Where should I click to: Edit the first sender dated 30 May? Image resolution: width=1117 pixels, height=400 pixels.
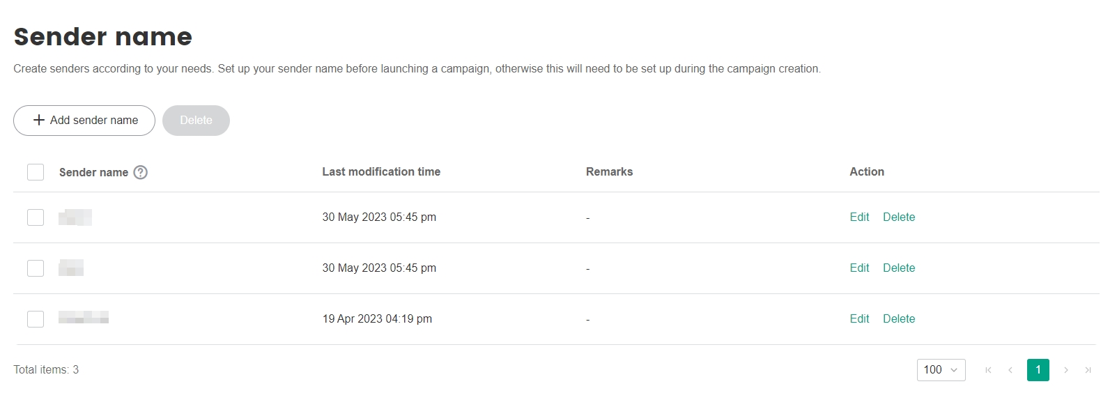pos(859,217)
